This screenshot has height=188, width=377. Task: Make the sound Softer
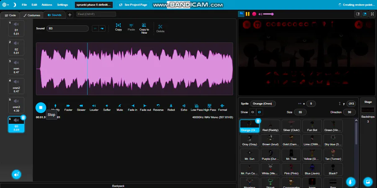click(107, 107)
